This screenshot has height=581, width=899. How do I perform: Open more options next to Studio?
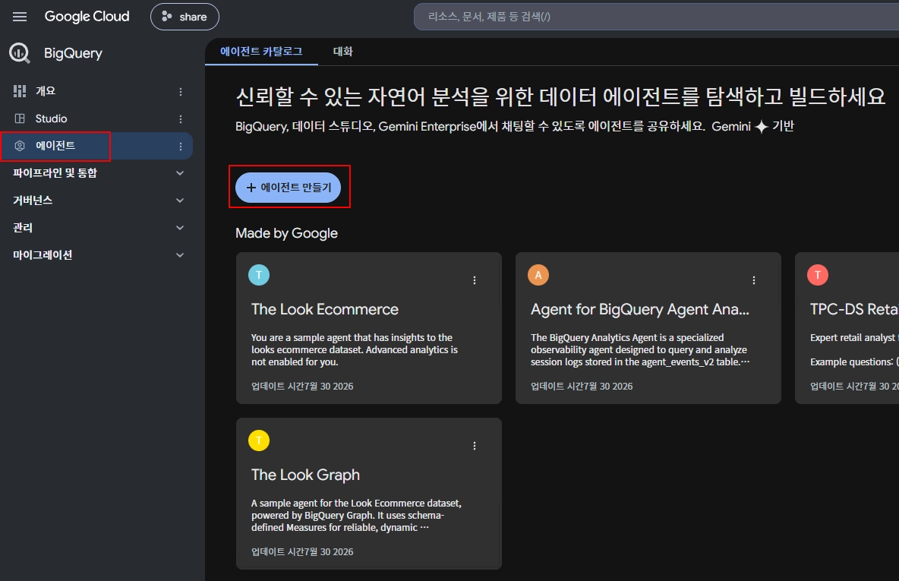point(181,119)
